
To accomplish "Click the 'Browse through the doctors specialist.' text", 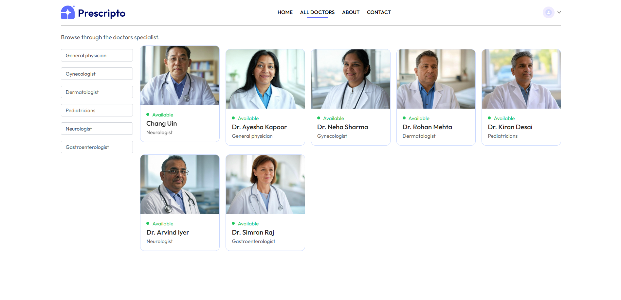I will (x=110, y=37).
